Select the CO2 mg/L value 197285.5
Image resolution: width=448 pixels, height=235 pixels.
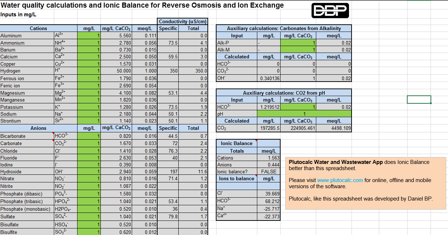click(269, 128)
